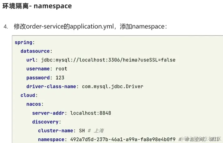Screen dimensions: 223x143
Task: Click the "root" username value
Action: 61,69
